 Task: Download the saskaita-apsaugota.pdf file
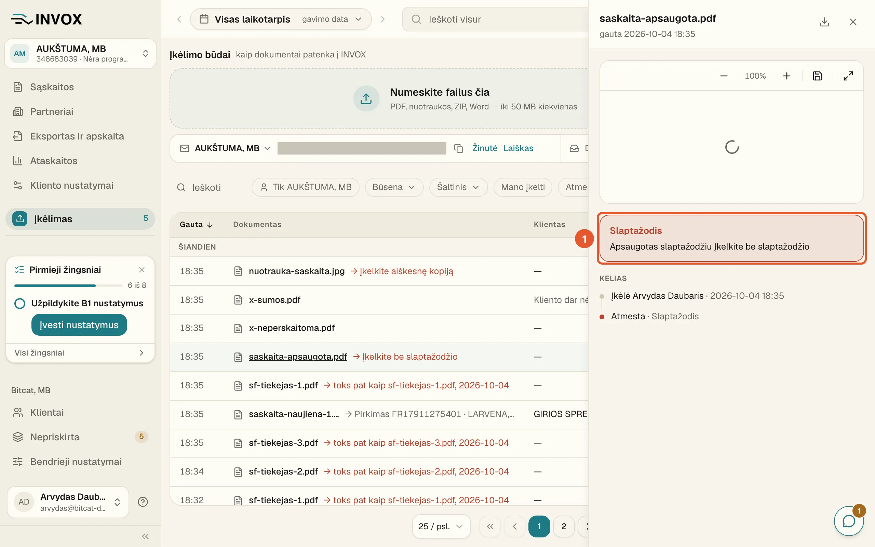[824, 22]
